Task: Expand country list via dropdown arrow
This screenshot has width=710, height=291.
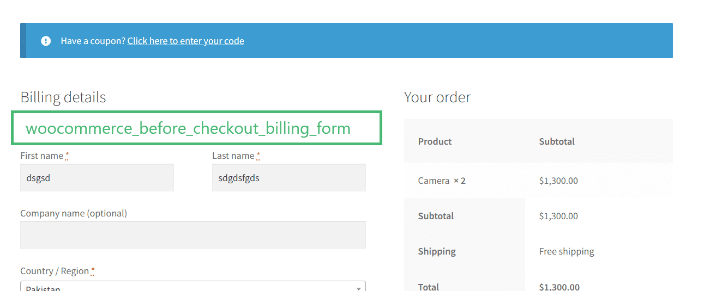Action: (358, 288)
